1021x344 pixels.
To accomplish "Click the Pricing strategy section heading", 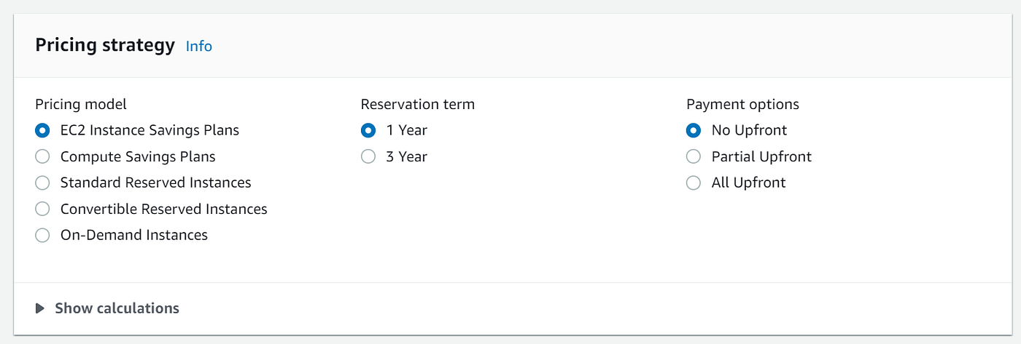I will point(105,46).
